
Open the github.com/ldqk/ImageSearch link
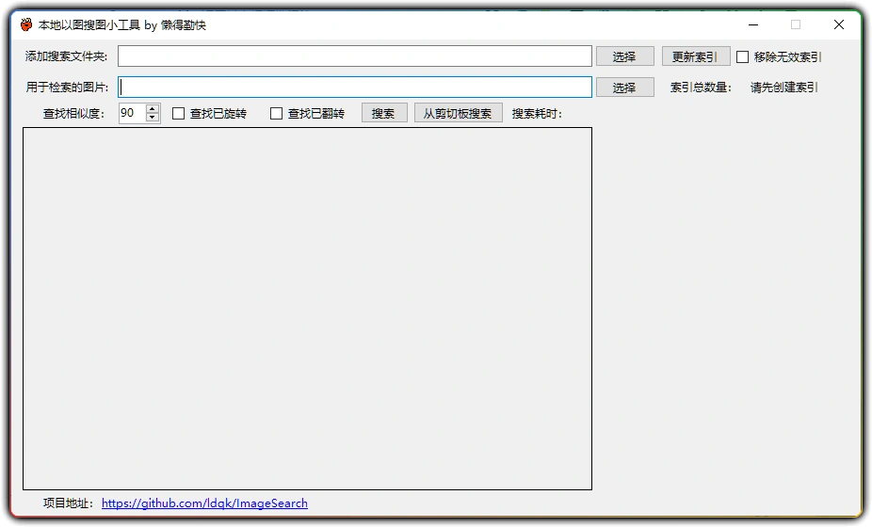[x=204, y=503]
